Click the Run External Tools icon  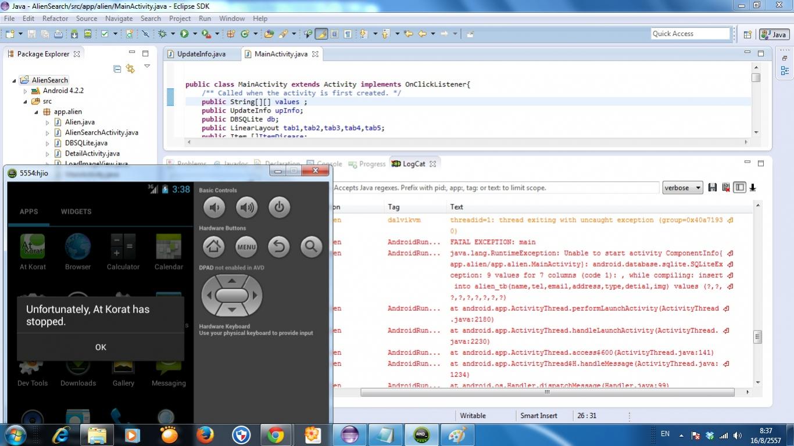point(206,34)
